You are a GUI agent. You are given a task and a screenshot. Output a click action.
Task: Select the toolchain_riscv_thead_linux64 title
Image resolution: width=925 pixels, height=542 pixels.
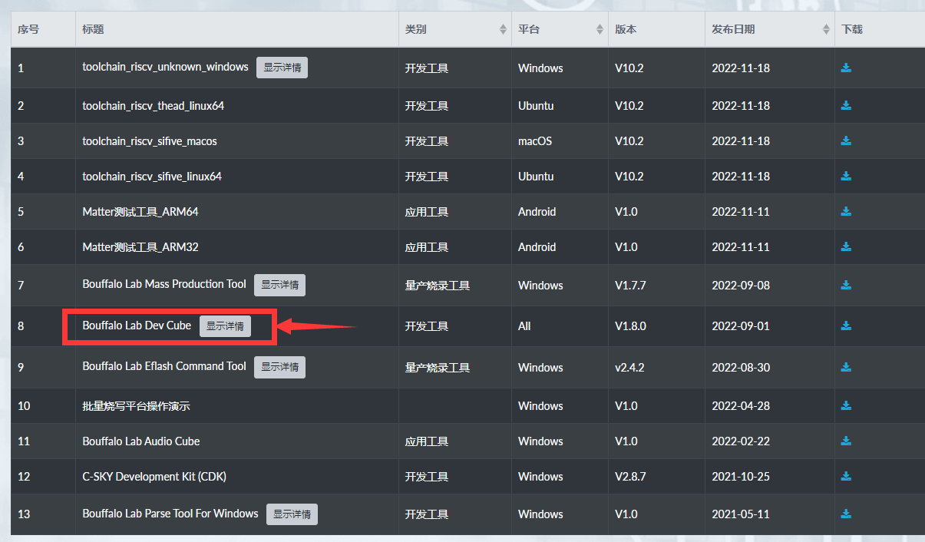(x=154, y=105)
